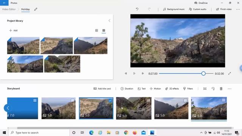Open the Mail app from the taskbar
This screenshot has height=136, width=242.
tap(143, 133)
